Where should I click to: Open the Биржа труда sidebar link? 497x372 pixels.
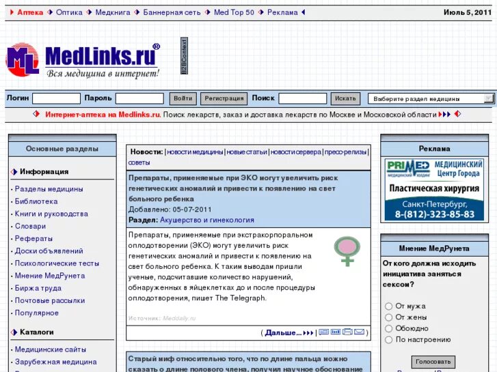pyautogui.click(x=38, y=288)
